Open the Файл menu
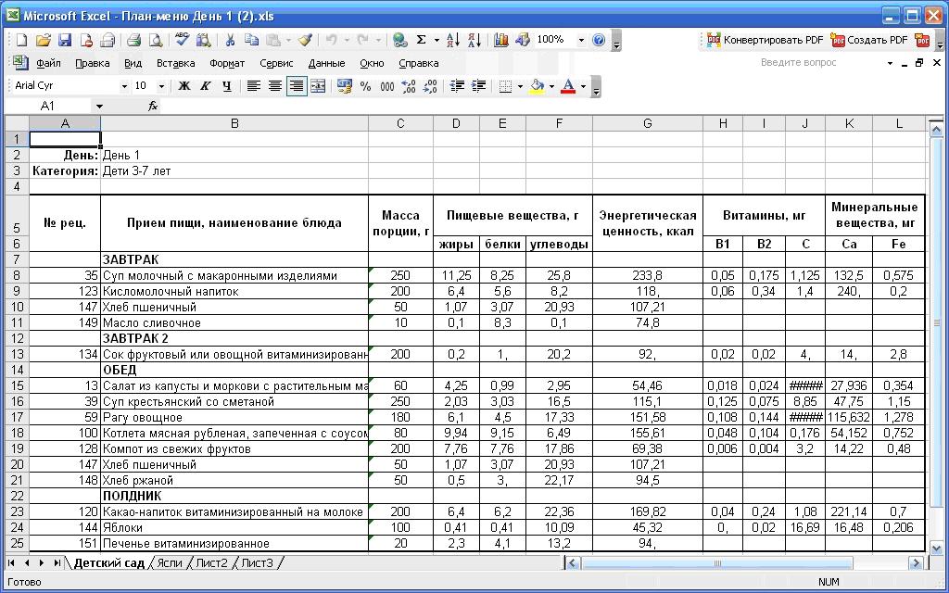This screenshot has height=593, width=949. click(x=48, y=63)
